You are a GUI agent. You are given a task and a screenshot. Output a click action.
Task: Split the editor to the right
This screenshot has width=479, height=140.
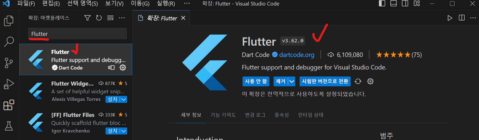pyautogui.click(x=462, y=18)
